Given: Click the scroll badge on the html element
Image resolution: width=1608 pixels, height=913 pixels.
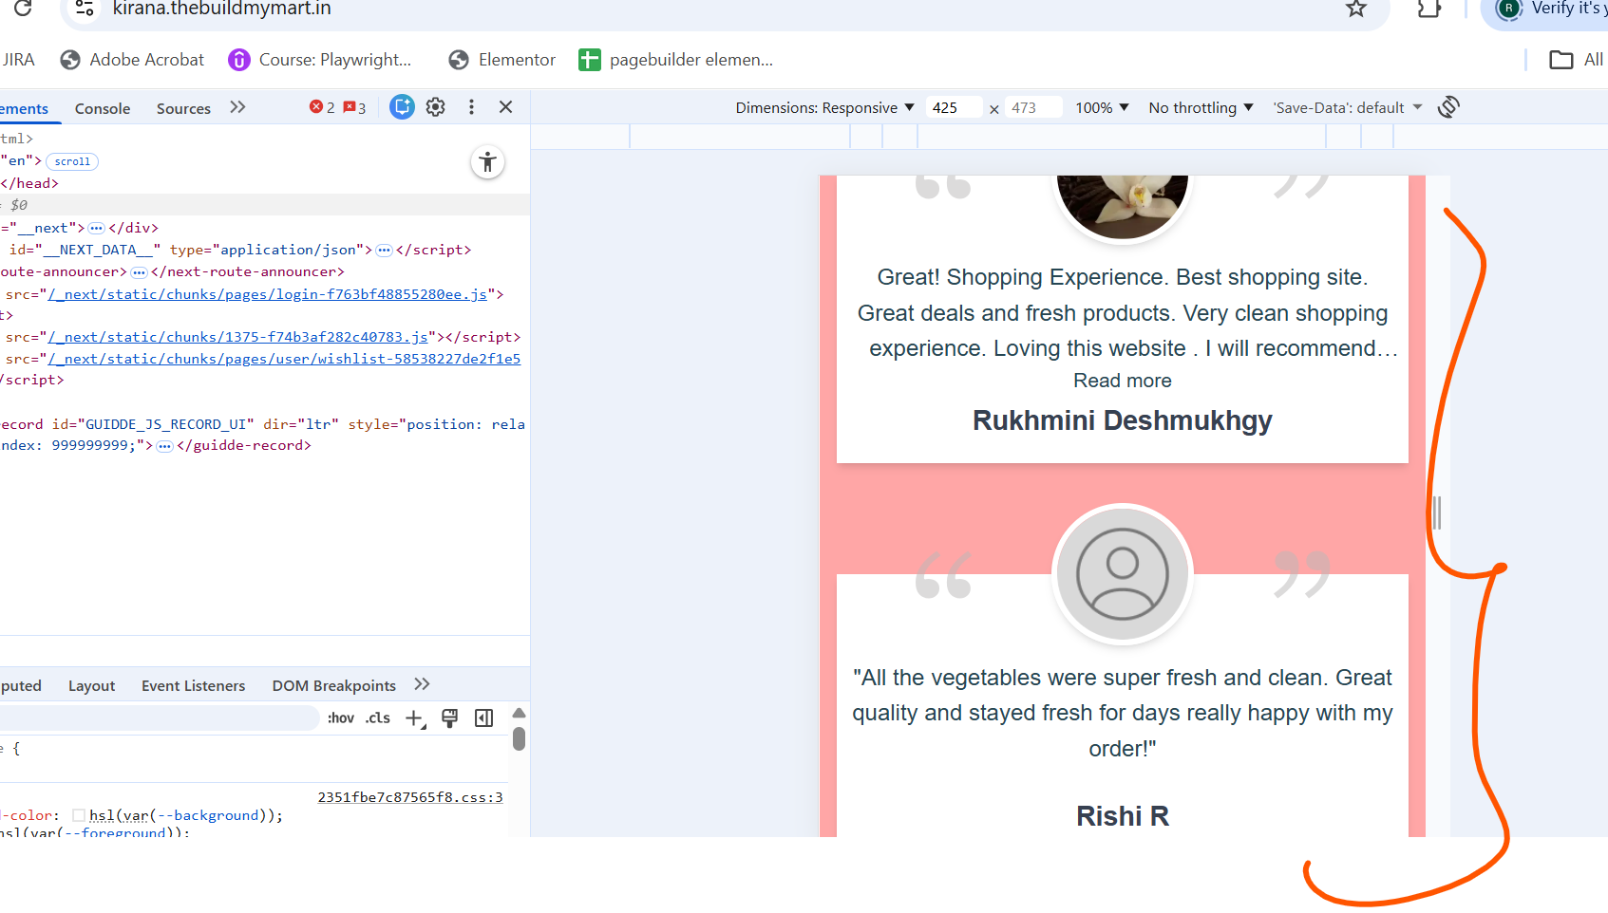Looking at the screenshot, I should (x=72, y=161).
